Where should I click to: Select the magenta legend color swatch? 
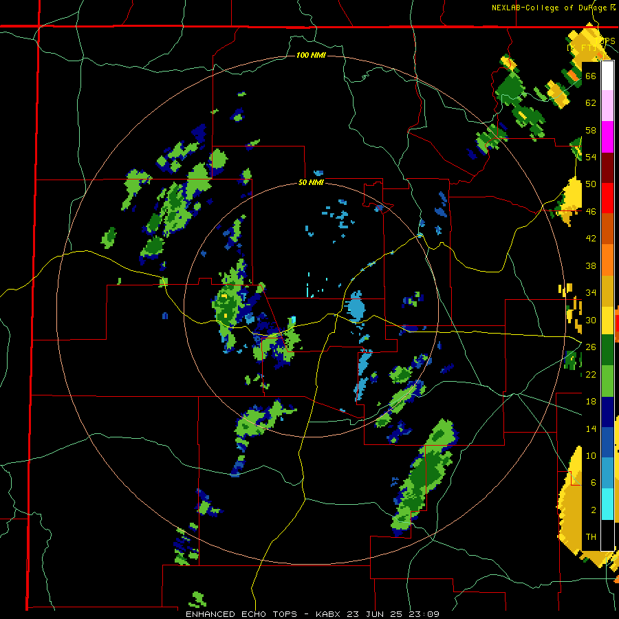pyautogui.click(x=607, y=137)
